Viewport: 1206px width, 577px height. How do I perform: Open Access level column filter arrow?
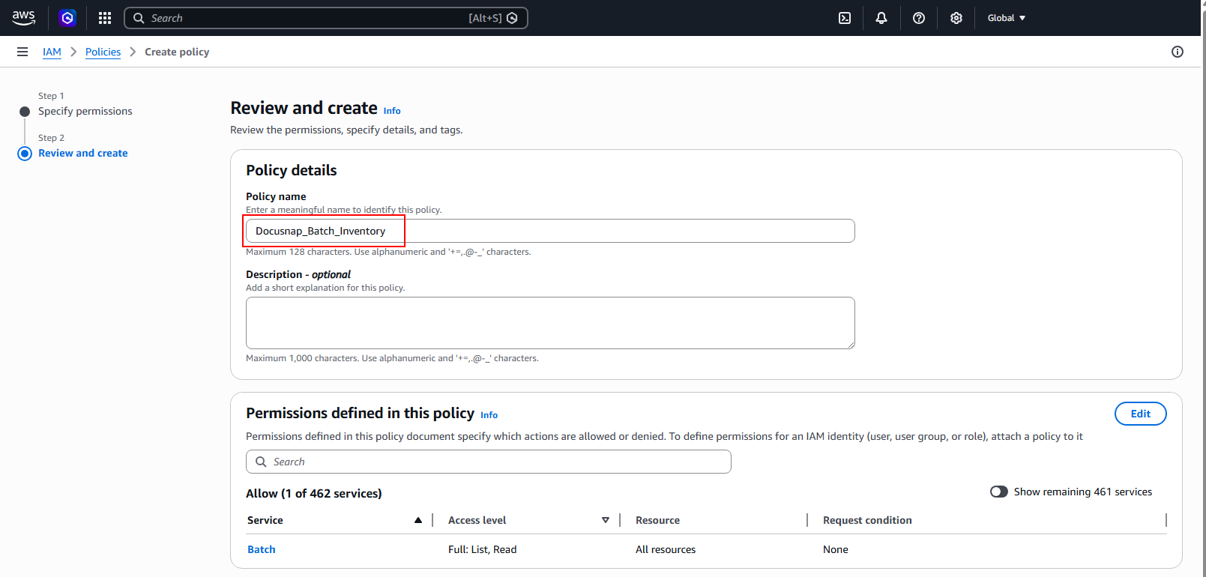tap(606, 520)
